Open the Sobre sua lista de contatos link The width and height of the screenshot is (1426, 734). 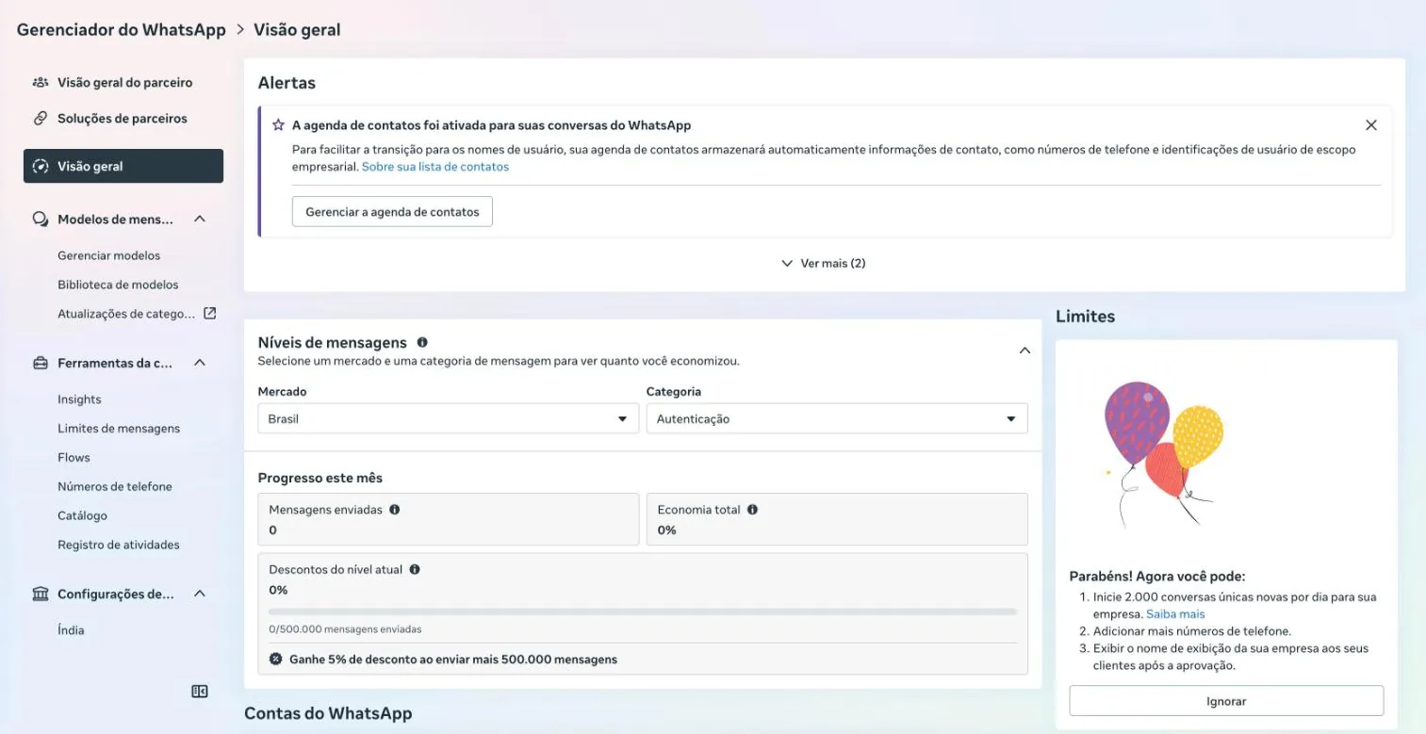435,167
